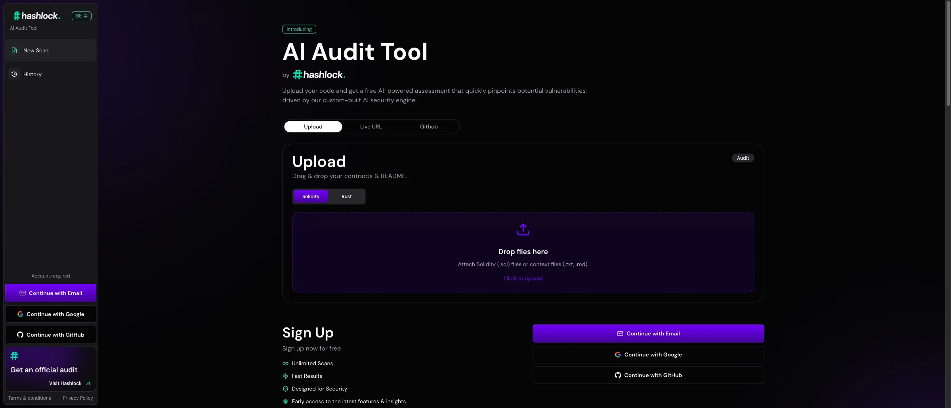
Task: Click the Click to upload link
Action: click(523, 278)
